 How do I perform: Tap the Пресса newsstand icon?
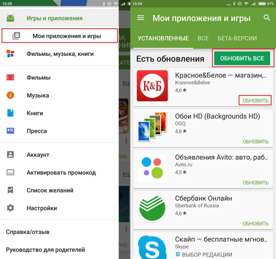11,131
